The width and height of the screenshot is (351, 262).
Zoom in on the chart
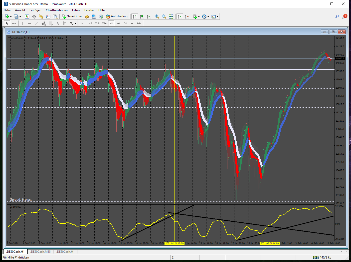click(157, 17)
